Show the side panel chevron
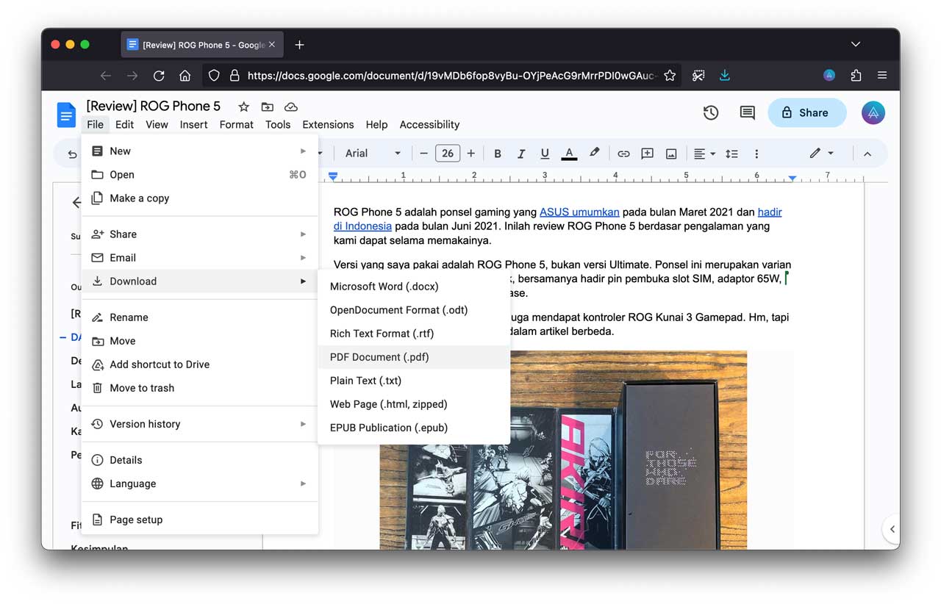Viewport: 941px width, 604px height. [x=892, y=529]
